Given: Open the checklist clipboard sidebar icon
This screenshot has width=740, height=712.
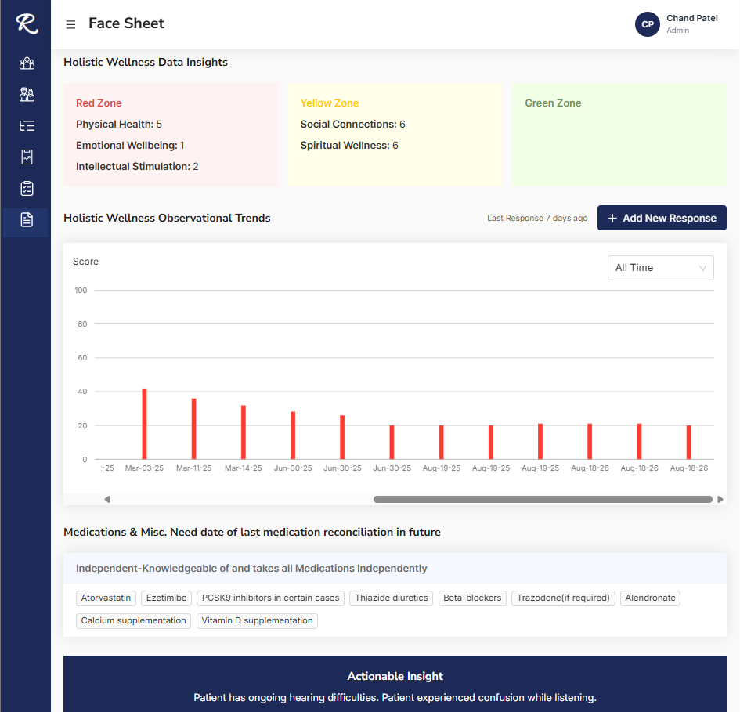Looking at the screenshot, I should point(27,189).
